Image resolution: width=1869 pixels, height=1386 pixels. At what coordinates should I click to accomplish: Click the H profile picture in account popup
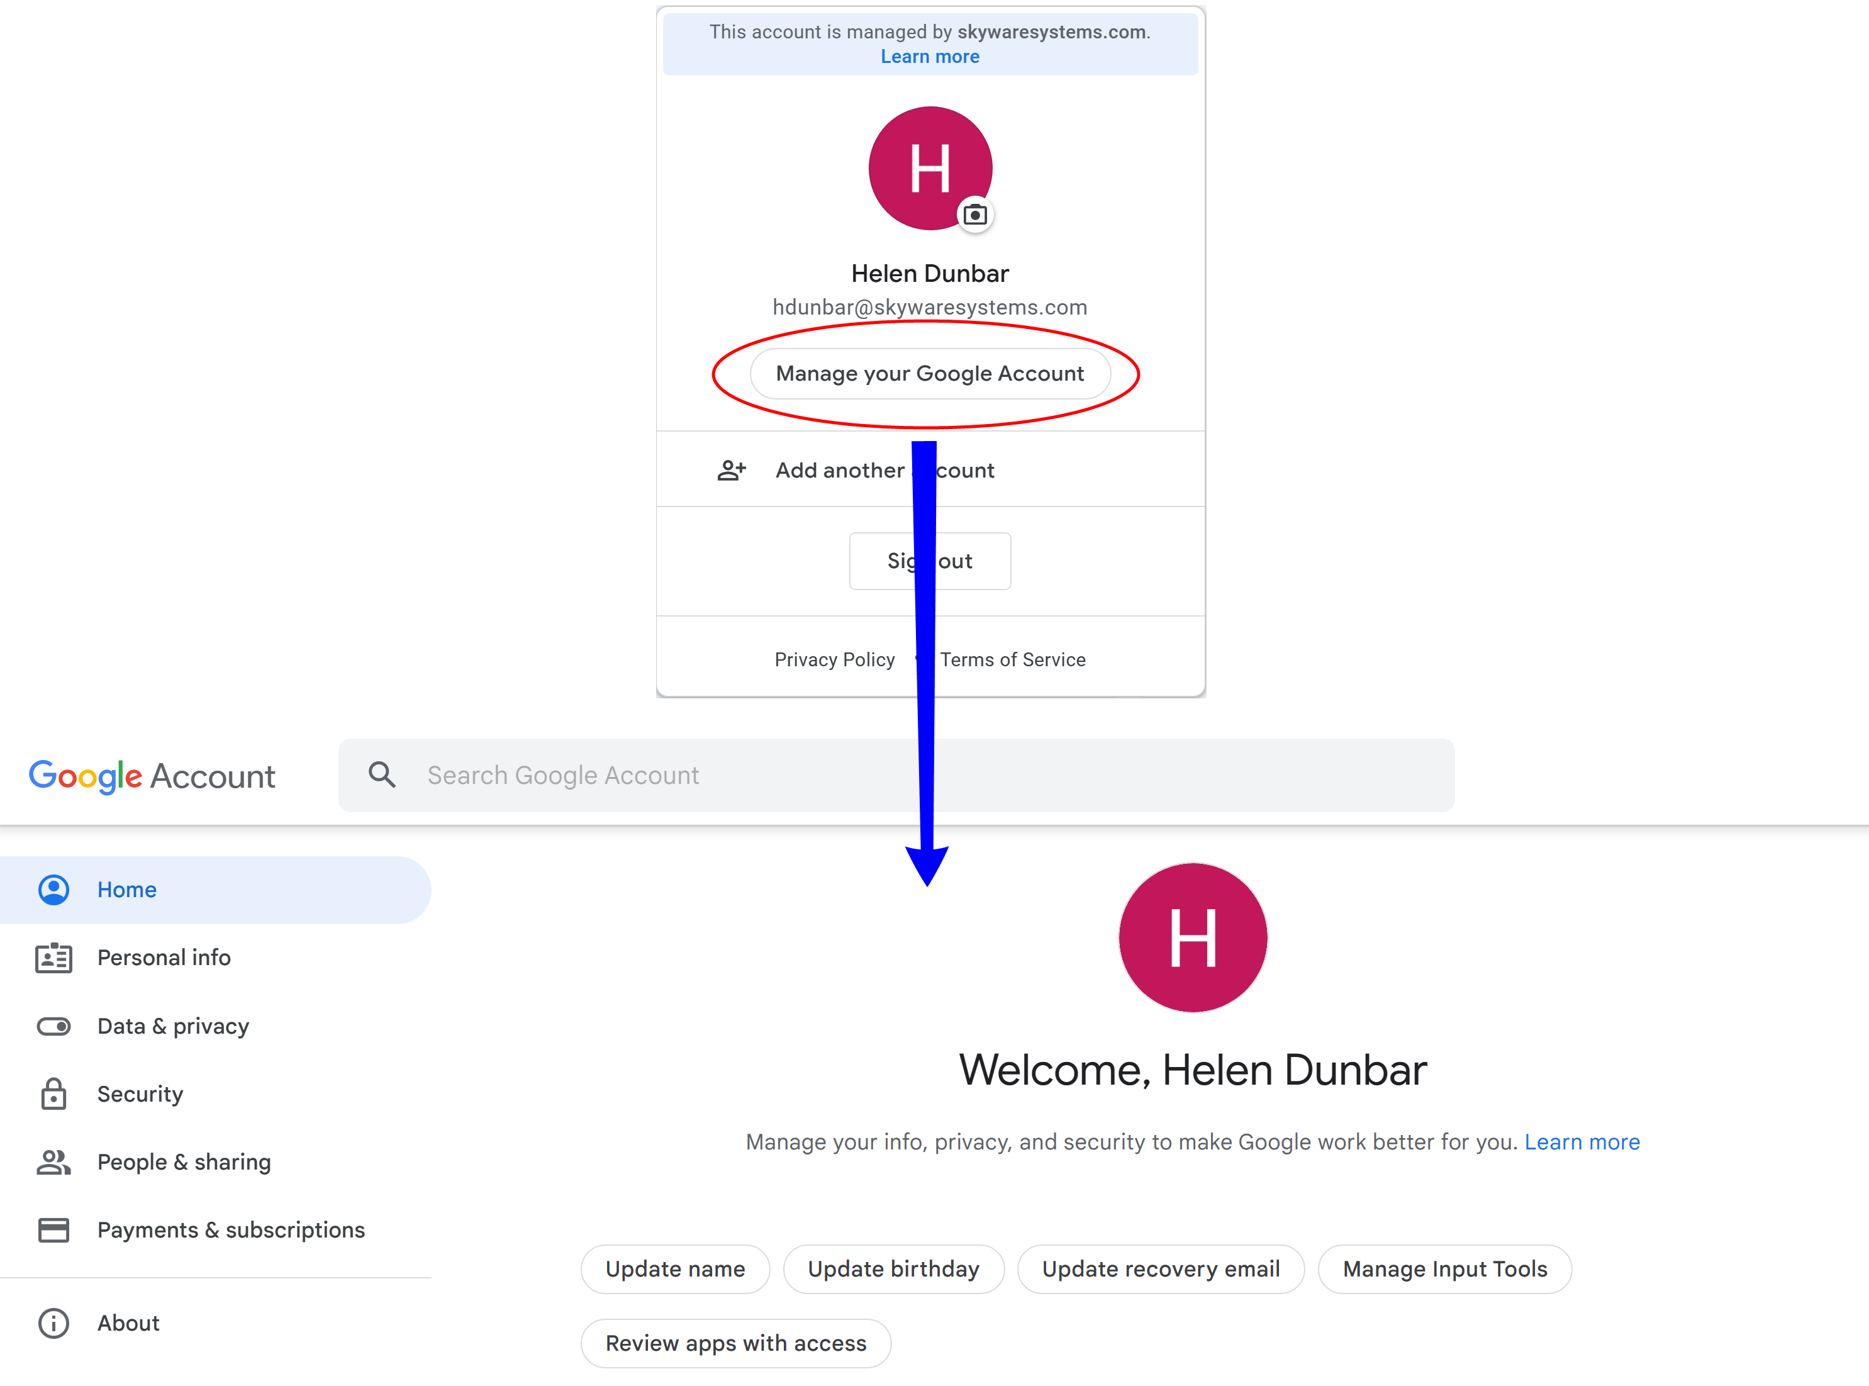(930, 168)
